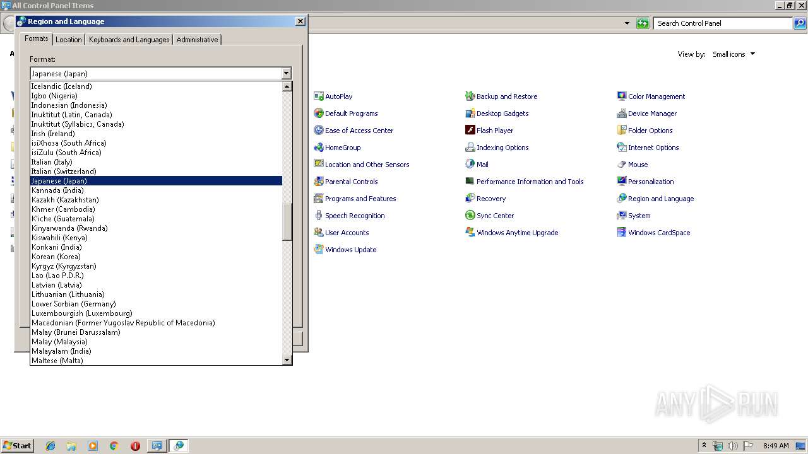This screenshot has height=454, width=808.
Task: Collapse the Format combo box arrow
Action: pyautogui.click(x=286, y=74)
